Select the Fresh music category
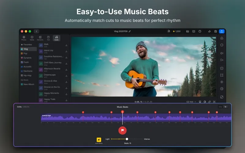The image size is (245, 153). point(28,62)
